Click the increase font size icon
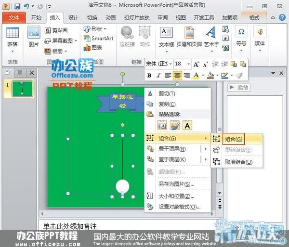 click(x=196, y=65)
